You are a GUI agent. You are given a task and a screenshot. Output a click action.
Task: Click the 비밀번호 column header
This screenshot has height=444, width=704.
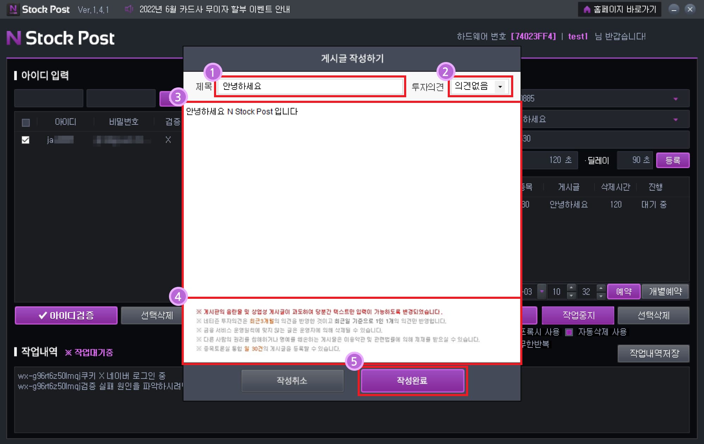124,122
